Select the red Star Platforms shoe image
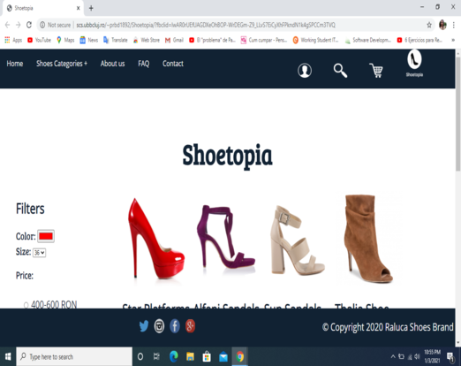This screenshot has width=461, height=366. pos(156,239)
